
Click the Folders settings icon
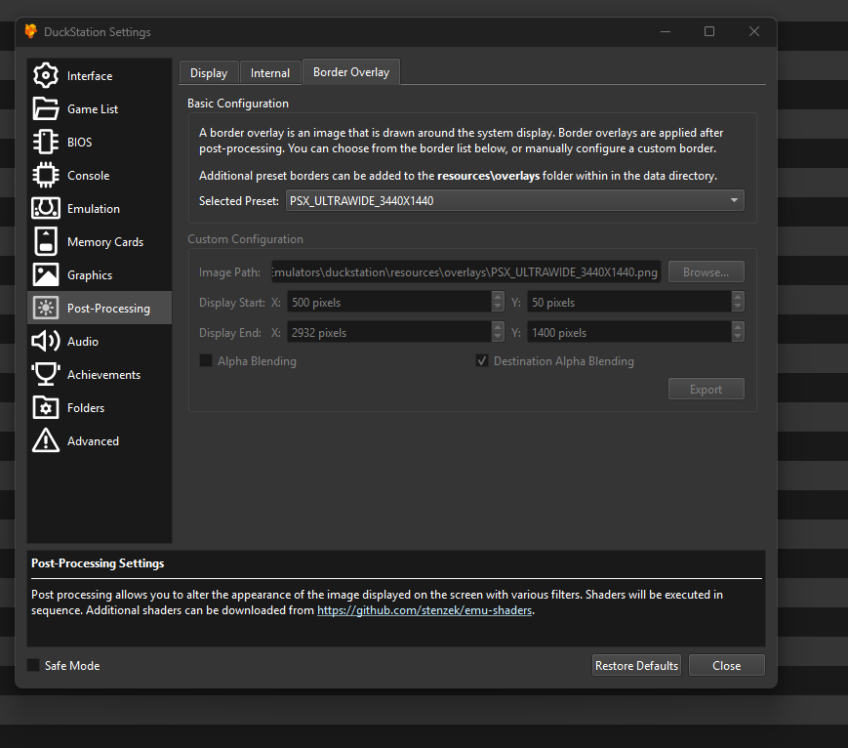pyautogui.click(x=46, y=407)
